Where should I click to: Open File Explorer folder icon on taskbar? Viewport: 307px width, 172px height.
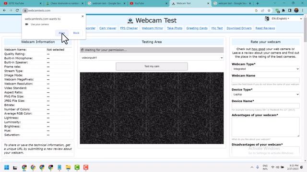click(68, 167)
